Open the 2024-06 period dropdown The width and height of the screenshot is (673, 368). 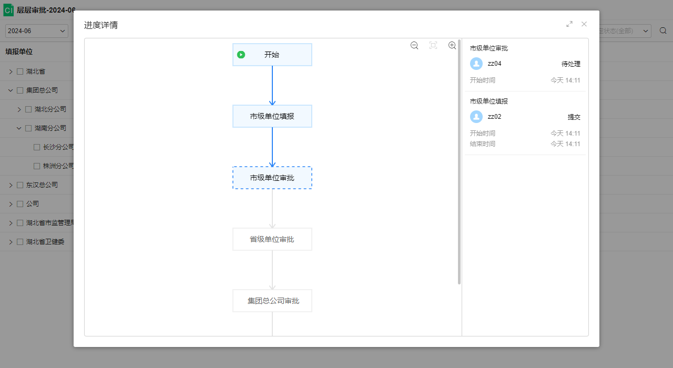click(x=37, y=31)
